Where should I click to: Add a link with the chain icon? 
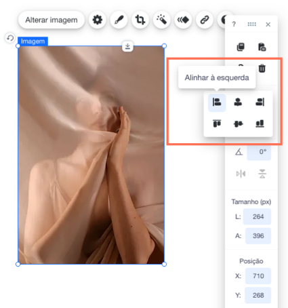pyautogui.click(x=205, y=20)
